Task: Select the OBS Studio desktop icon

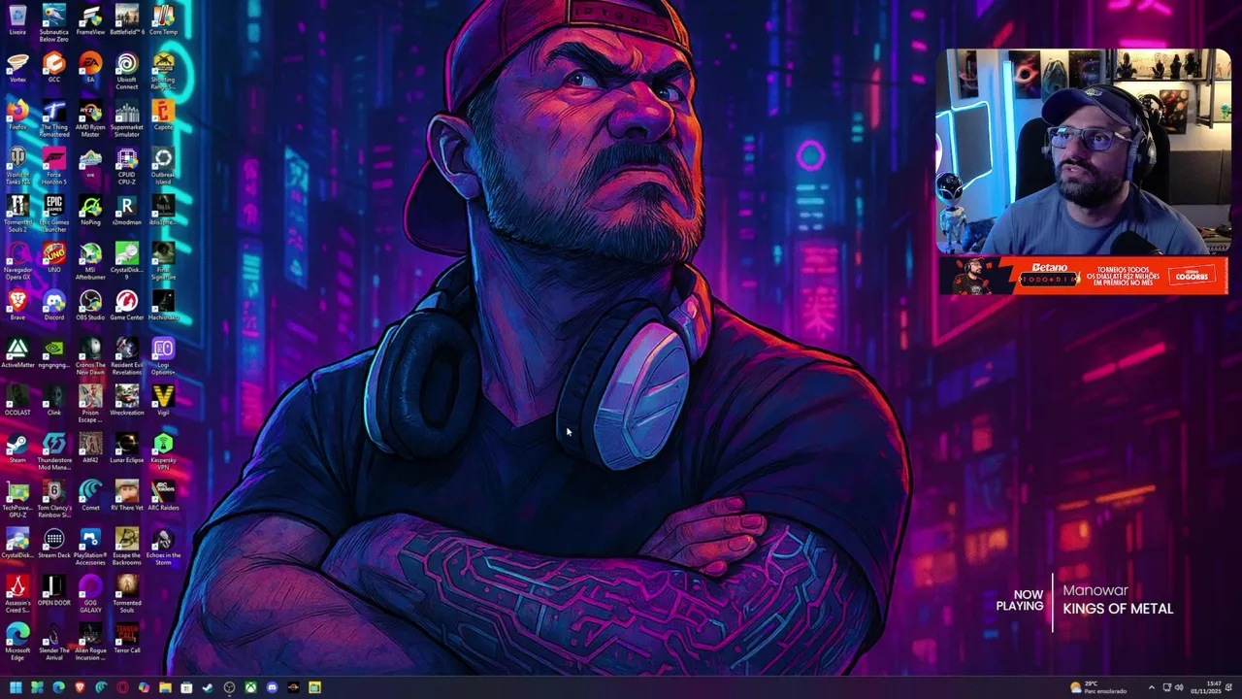Action: pos(90,306)
